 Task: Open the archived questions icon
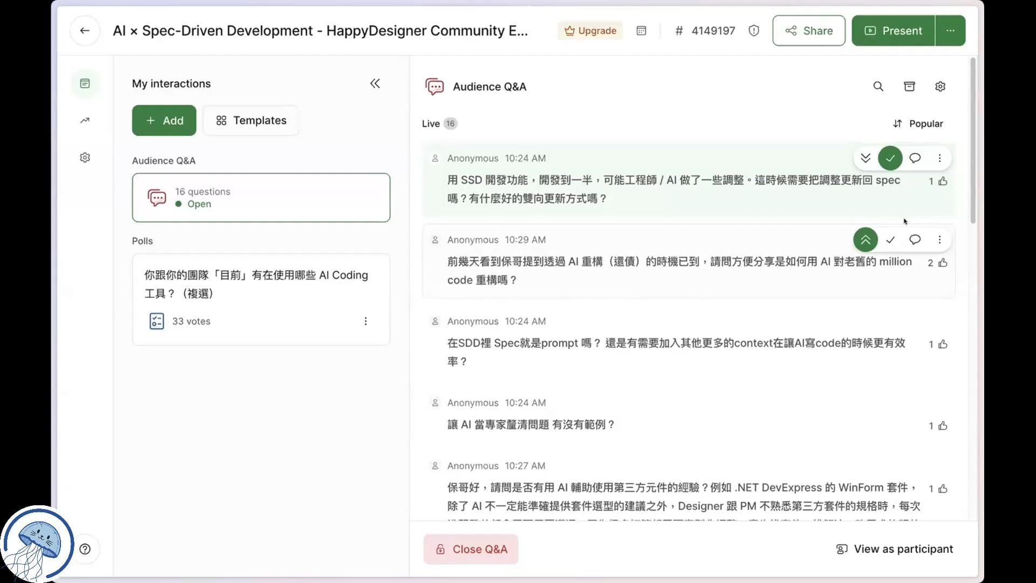click(x=909, y=86)
